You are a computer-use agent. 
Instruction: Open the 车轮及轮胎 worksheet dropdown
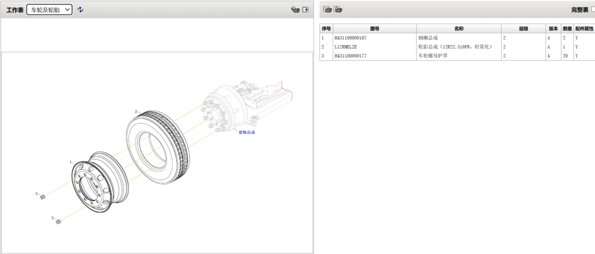[x=49, y=10]
